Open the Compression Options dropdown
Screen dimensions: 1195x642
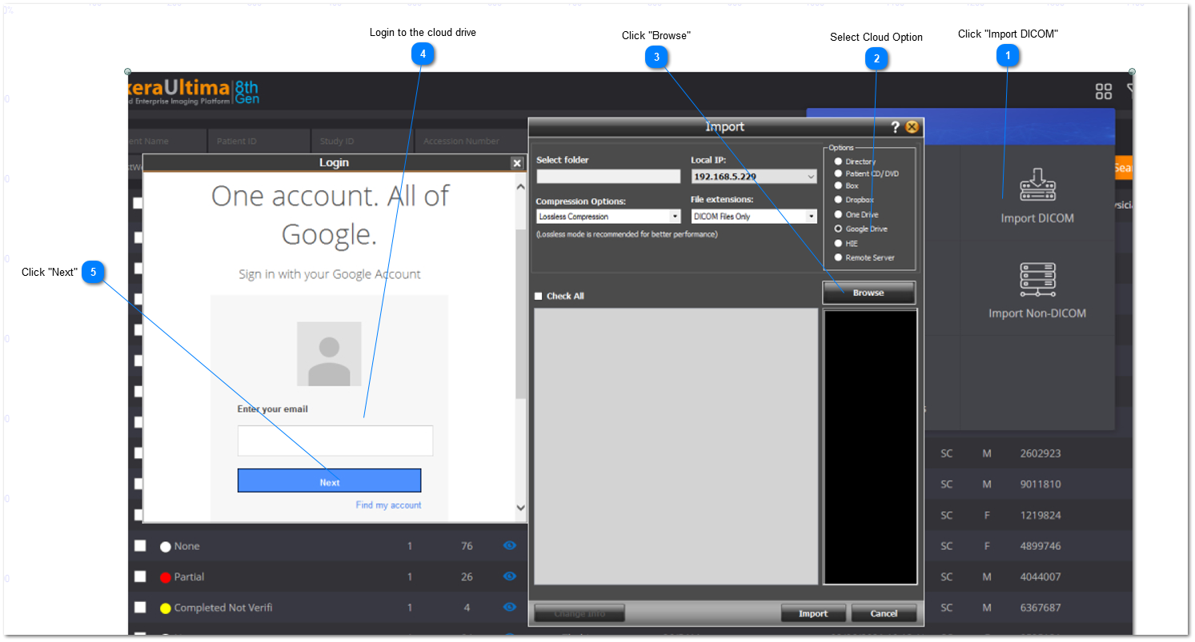(x=675, y=216)
